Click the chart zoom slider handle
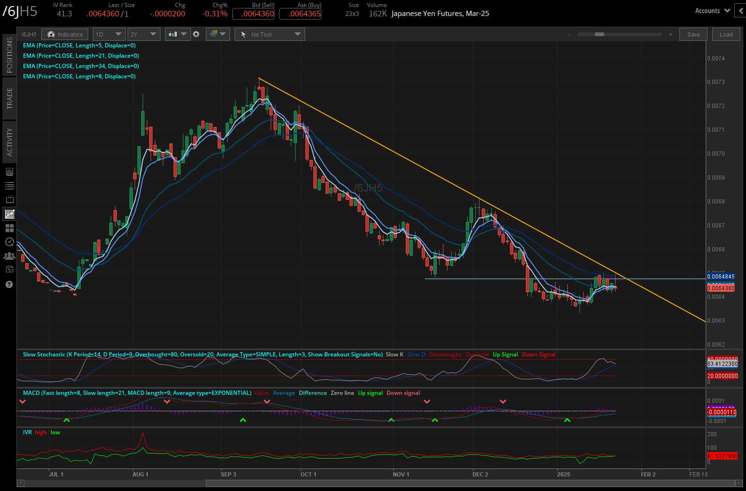This screenshot has height=491, width=746. click(599, 34)
